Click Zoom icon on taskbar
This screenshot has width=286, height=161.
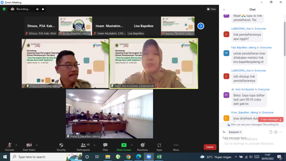click(149, 157)
